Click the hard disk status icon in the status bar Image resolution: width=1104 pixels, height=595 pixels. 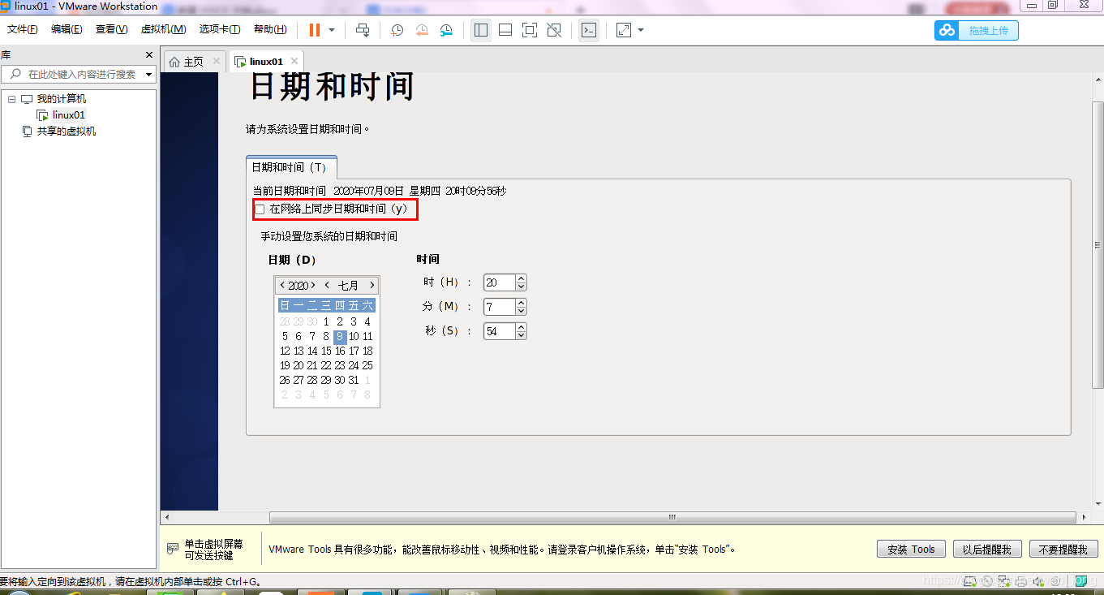pyautogui.click(x=970, y=581)
